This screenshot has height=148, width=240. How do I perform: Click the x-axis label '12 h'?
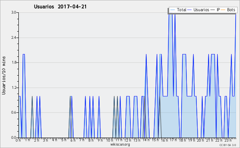[128, 140]
